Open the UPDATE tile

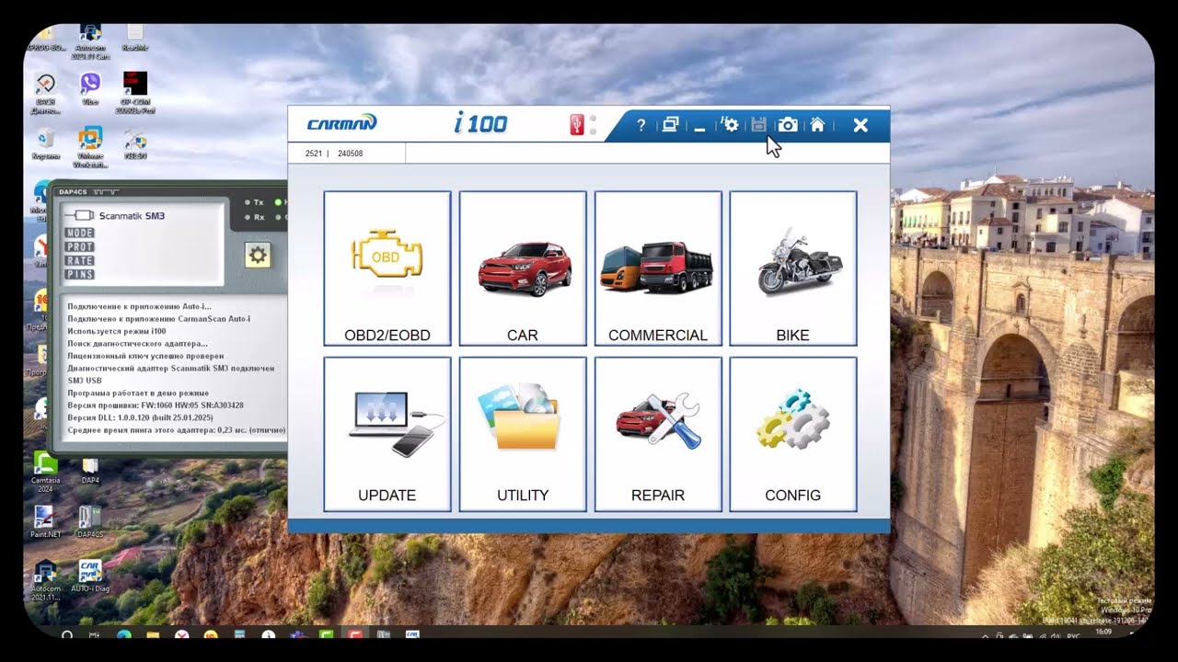(387, 434)
